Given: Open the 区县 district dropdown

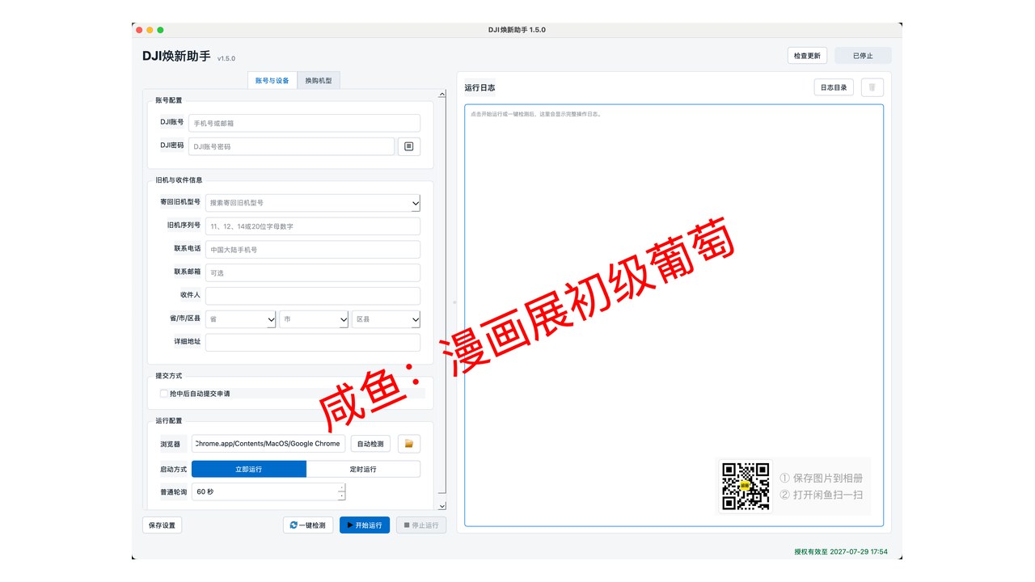Looking at the screenshot, I should pyautogui.click(x=386, y=319).
